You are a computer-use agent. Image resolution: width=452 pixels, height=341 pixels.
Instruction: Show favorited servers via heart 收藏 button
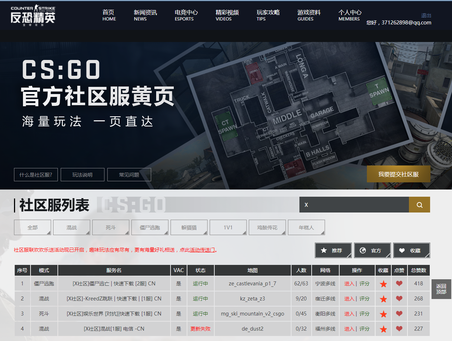pyautogui.click(x=411, y=251)
